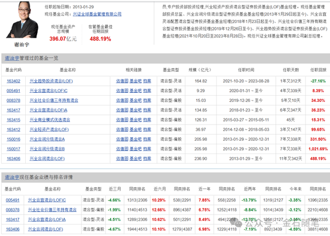The width and height of the screenshot is (330, 236).
Task: Open fund code 163402 link
Action: (x=13, y=81)
